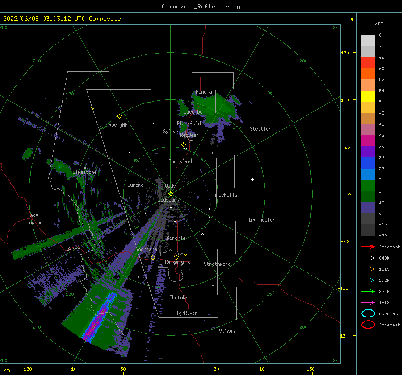Click the yellow diamond marker beside RockyMH

click(119, 116)
